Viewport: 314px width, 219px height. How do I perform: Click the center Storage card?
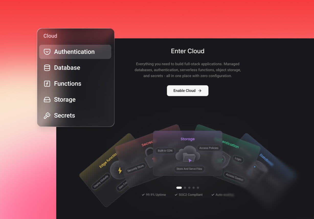(x=188, y=153)
